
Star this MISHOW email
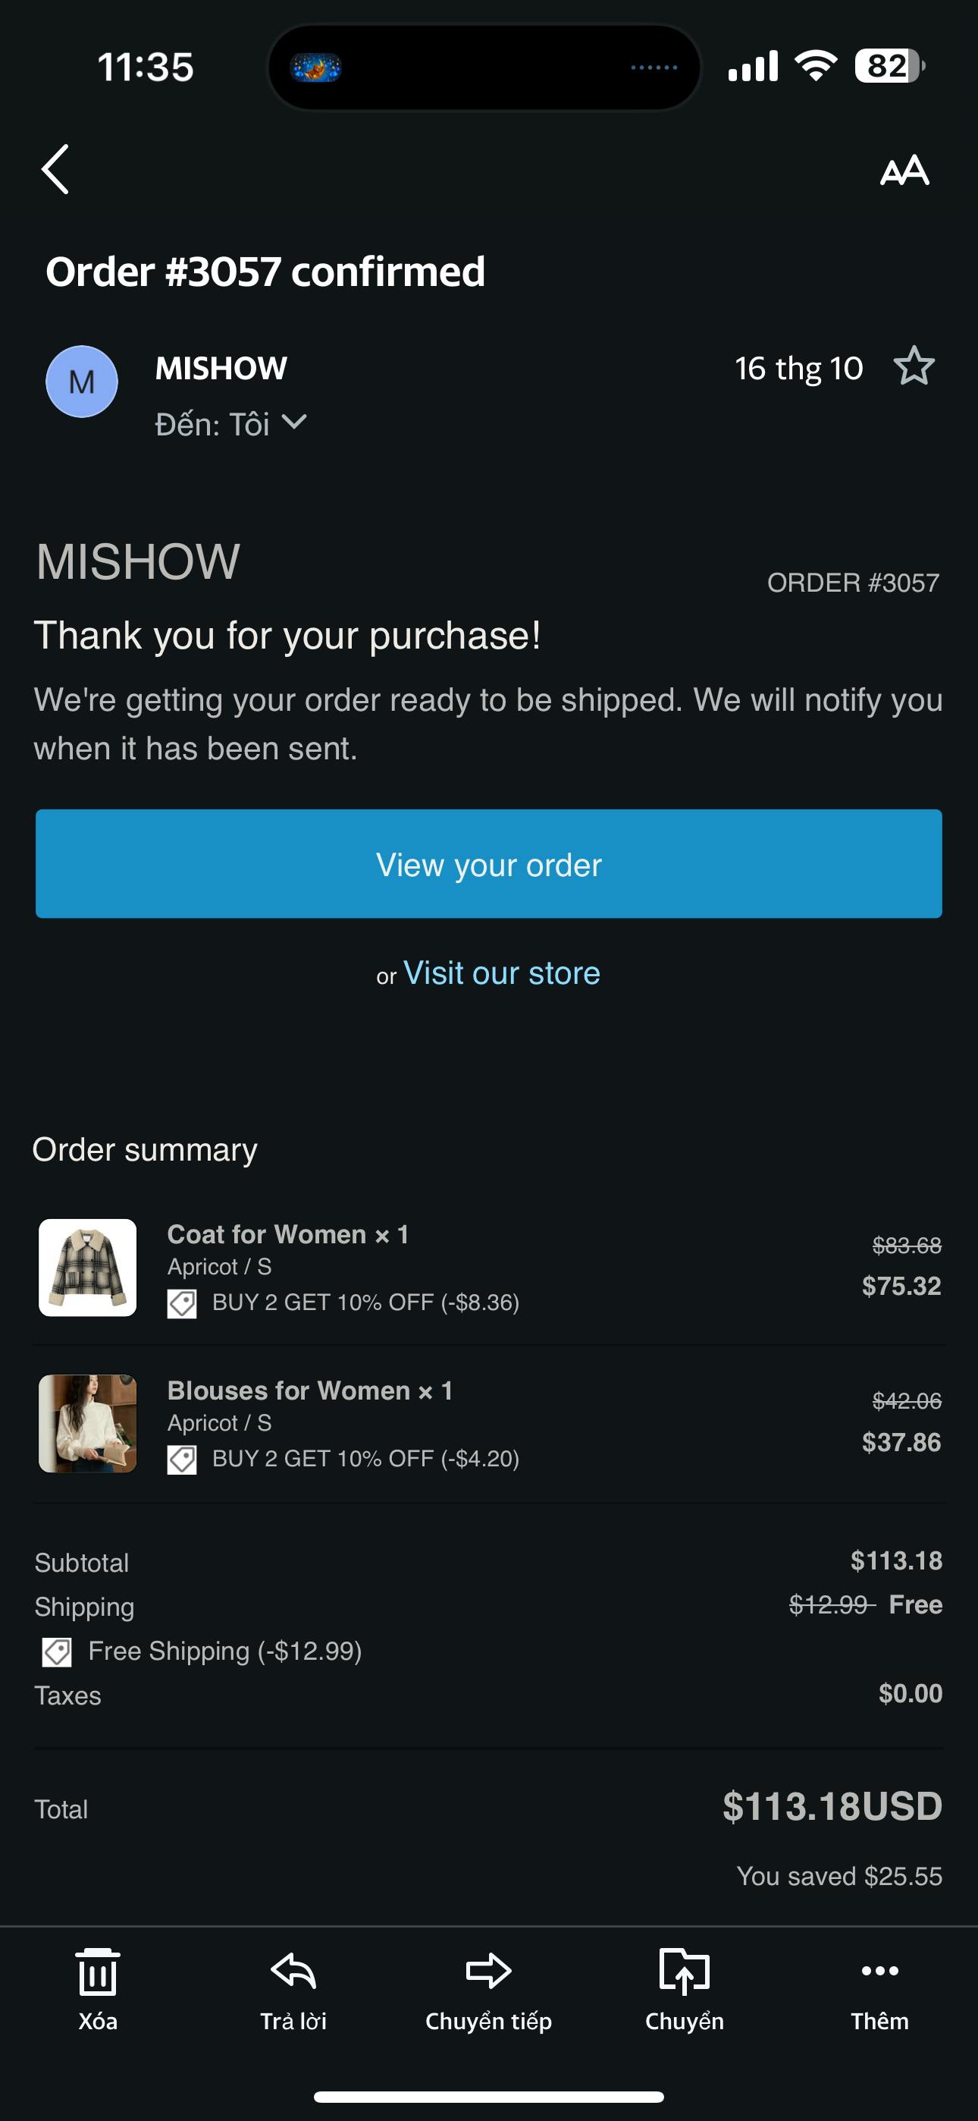[x=914, y=366]
